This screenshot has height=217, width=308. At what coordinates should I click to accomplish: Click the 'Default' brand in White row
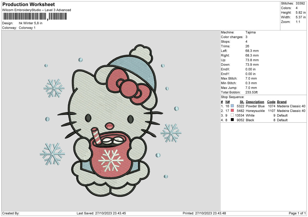click(x=282, y=115)
